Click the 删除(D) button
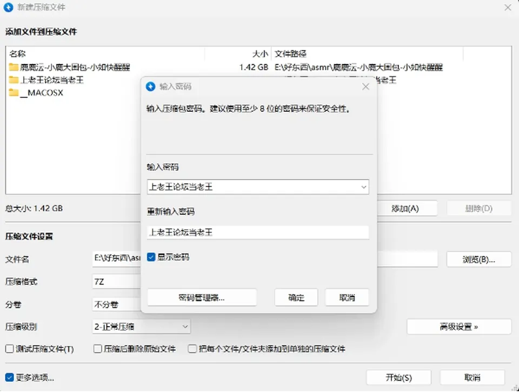Viewport: 519px width, 392px height. (x=478, y=209)
